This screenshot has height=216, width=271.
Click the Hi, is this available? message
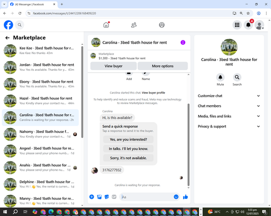[x=117, y=118]
